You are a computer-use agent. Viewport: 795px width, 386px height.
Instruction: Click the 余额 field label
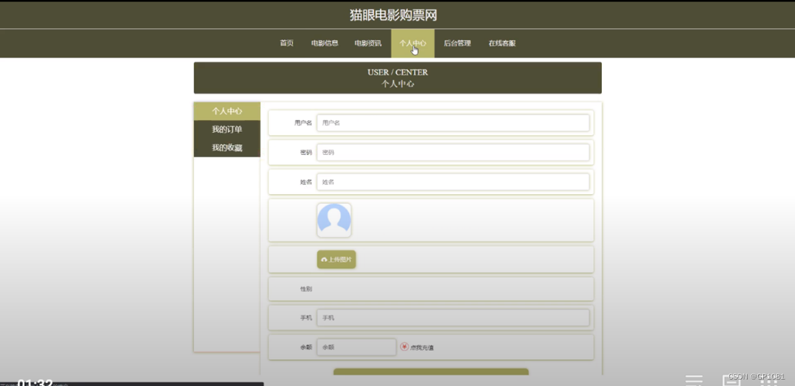[306, 348]
